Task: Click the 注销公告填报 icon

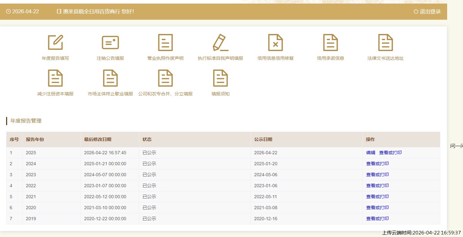Action: tap(110, 43)
